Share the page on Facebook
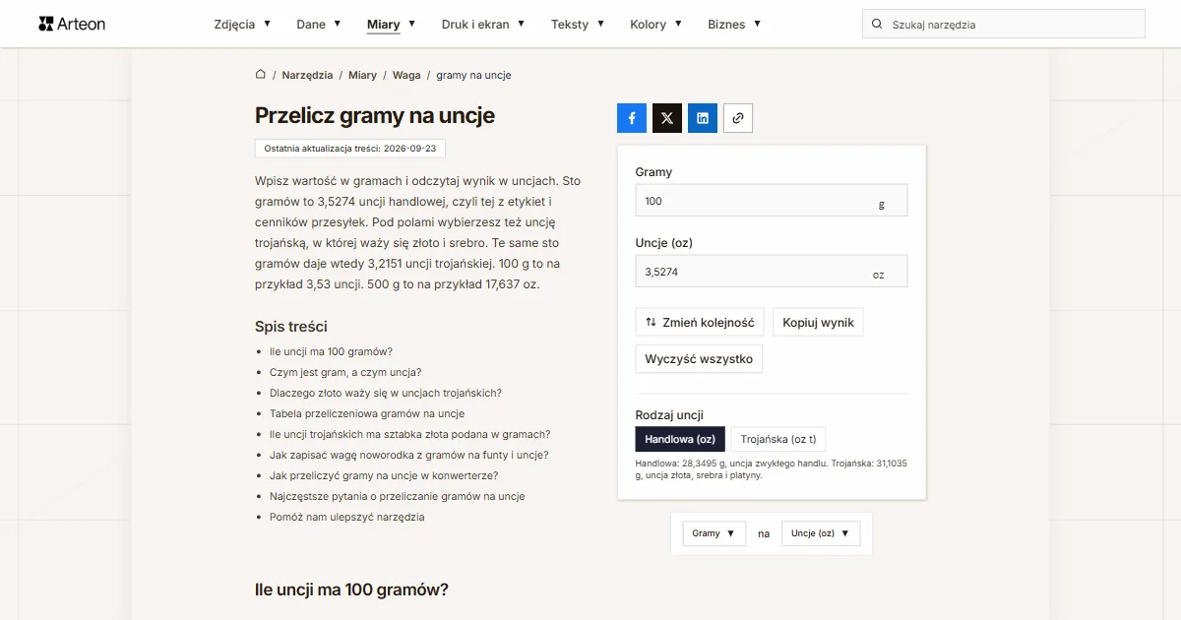The width and height of the screenshot is (1181, 620). [x=632, y=118]
